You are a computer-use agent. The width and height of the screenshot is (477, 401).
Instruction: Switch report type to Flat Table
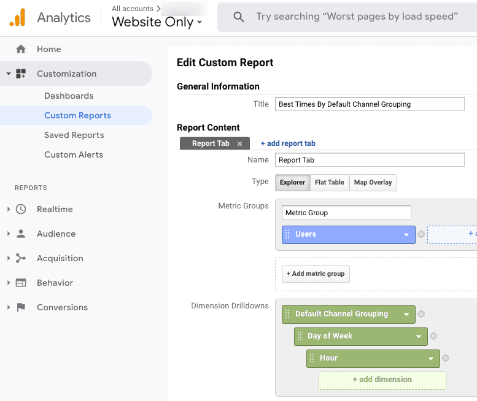pyautogui.click(x=330, y=182)
